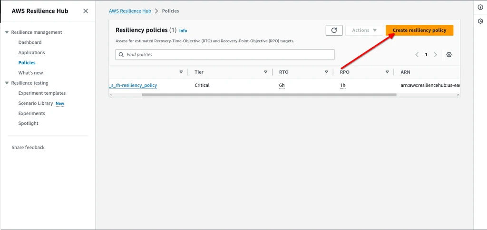Click the search magnifier icon in Find policies
This screenshot has width=487, height=230.
click(x=121, y=55)
